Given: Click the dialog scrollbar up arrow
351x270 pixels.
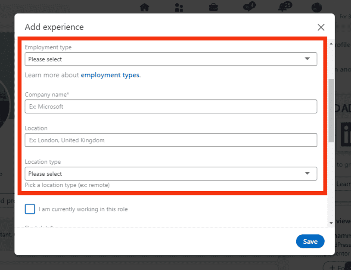Looking at the screenshot, I should (x=331, y=43).
